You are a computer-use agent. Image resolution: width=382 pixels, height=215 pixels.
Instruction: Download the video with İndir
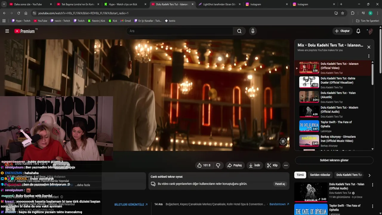tap(255, 165)
